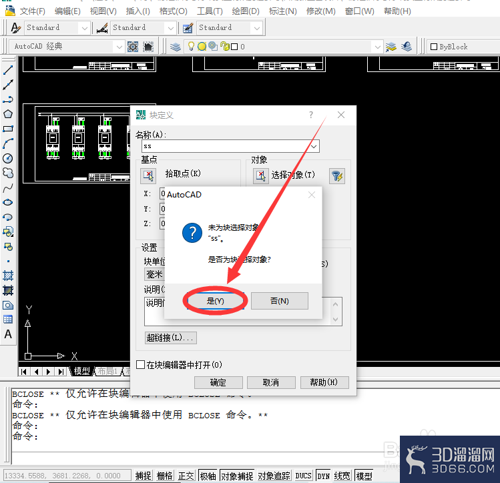Toggle lineweight display in status bar

(x=342, y=476)
